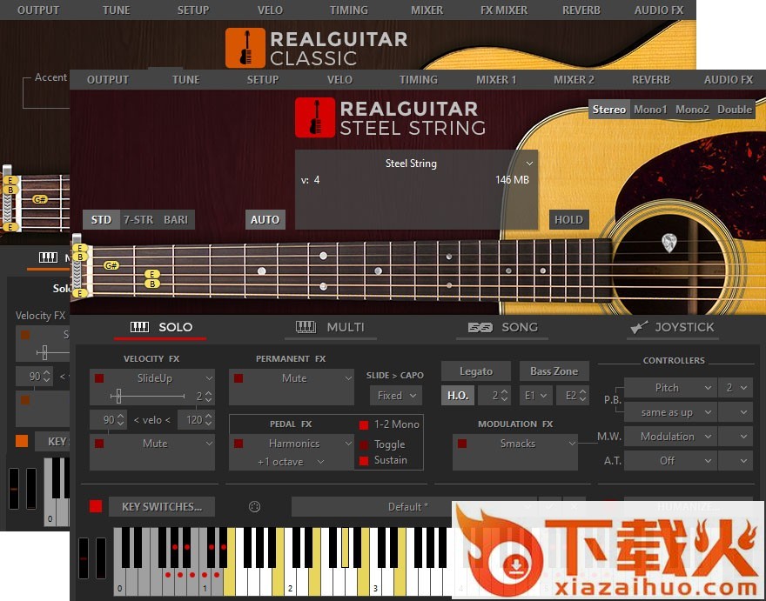Open the FX MIXER tab in Classic window
This screenshot has height=601, width=766.
click(x=504, y=10)
